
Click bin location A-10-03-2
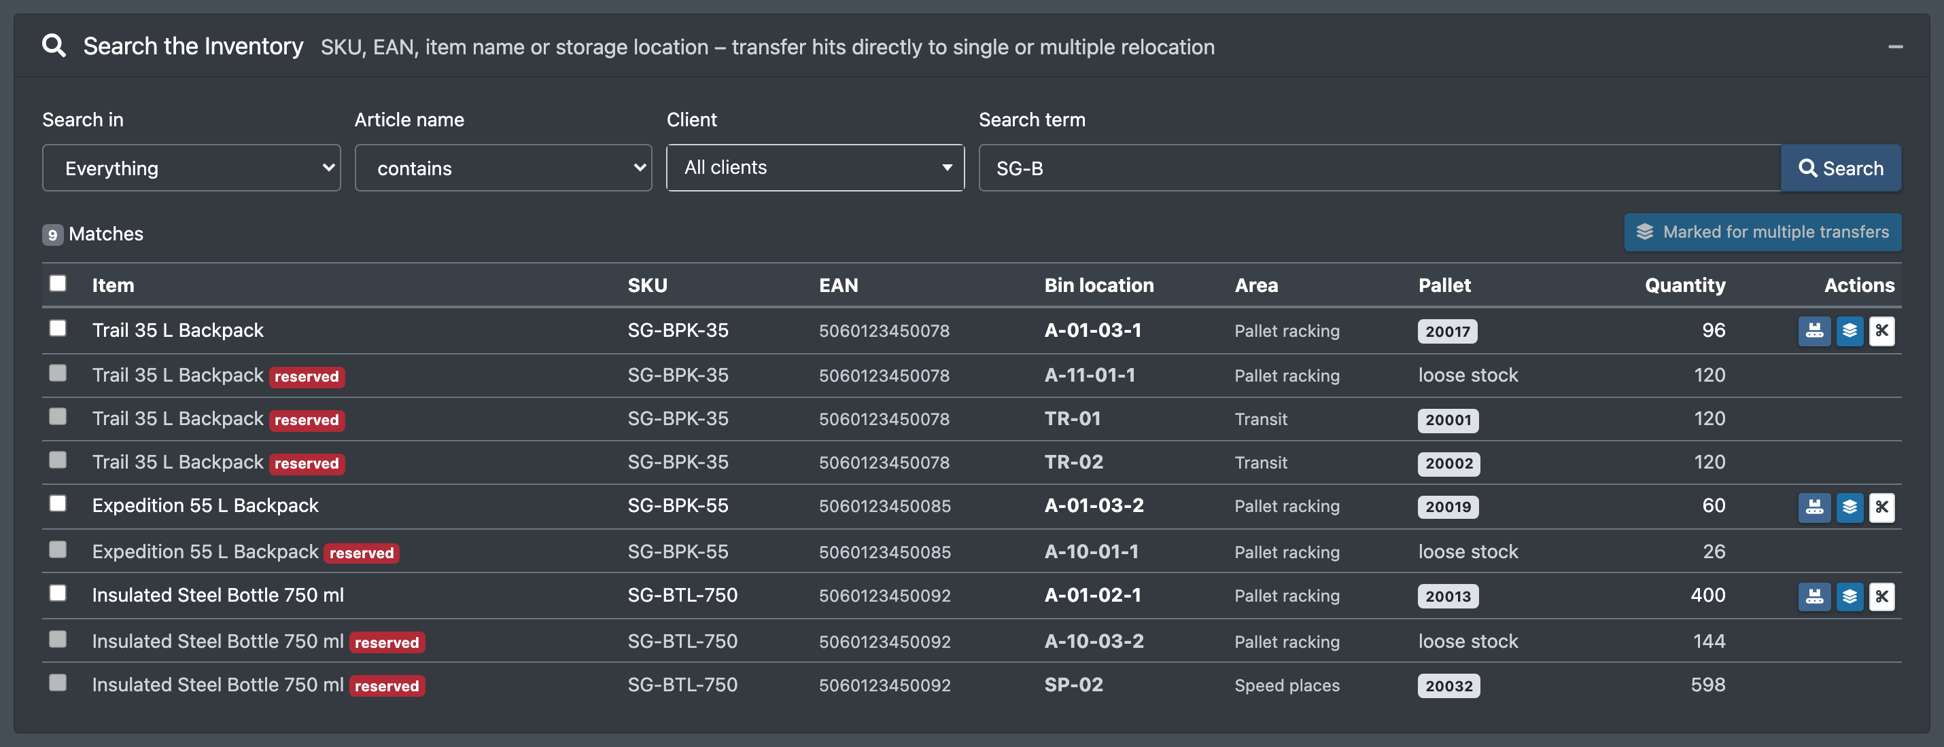click(1094, 642)
